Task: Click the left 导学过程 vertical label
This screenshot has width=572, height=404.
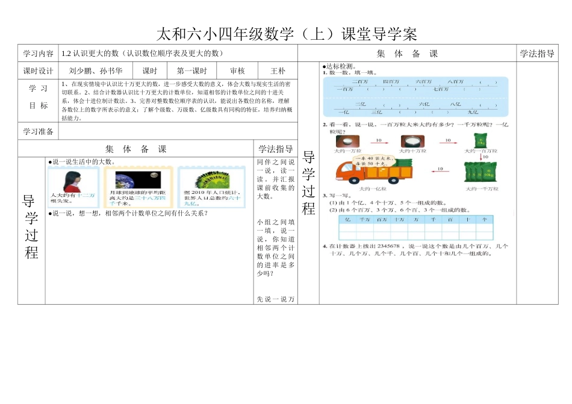Action: 31,227
